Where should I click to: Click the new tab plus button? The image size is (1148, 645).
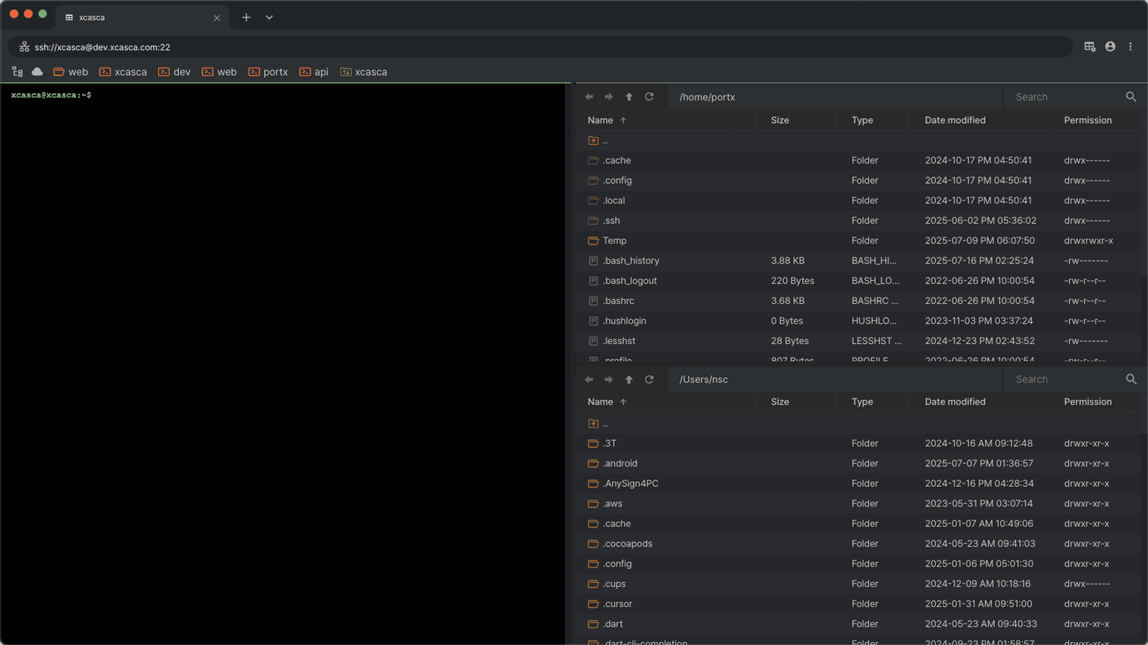246,17
